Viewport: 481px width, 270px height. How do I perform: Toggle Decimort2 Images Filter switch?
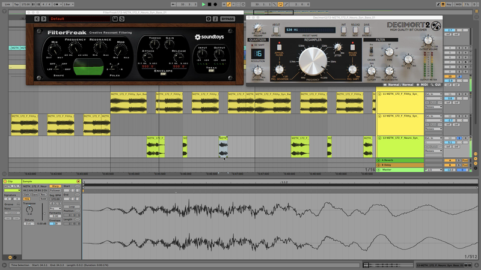[x=352, y=47]
